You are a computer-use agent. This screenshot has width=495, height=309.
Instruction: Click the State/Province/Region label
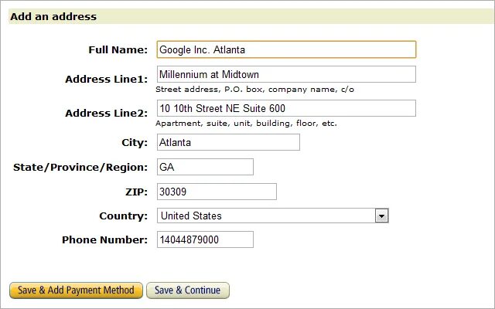(80, 167)
